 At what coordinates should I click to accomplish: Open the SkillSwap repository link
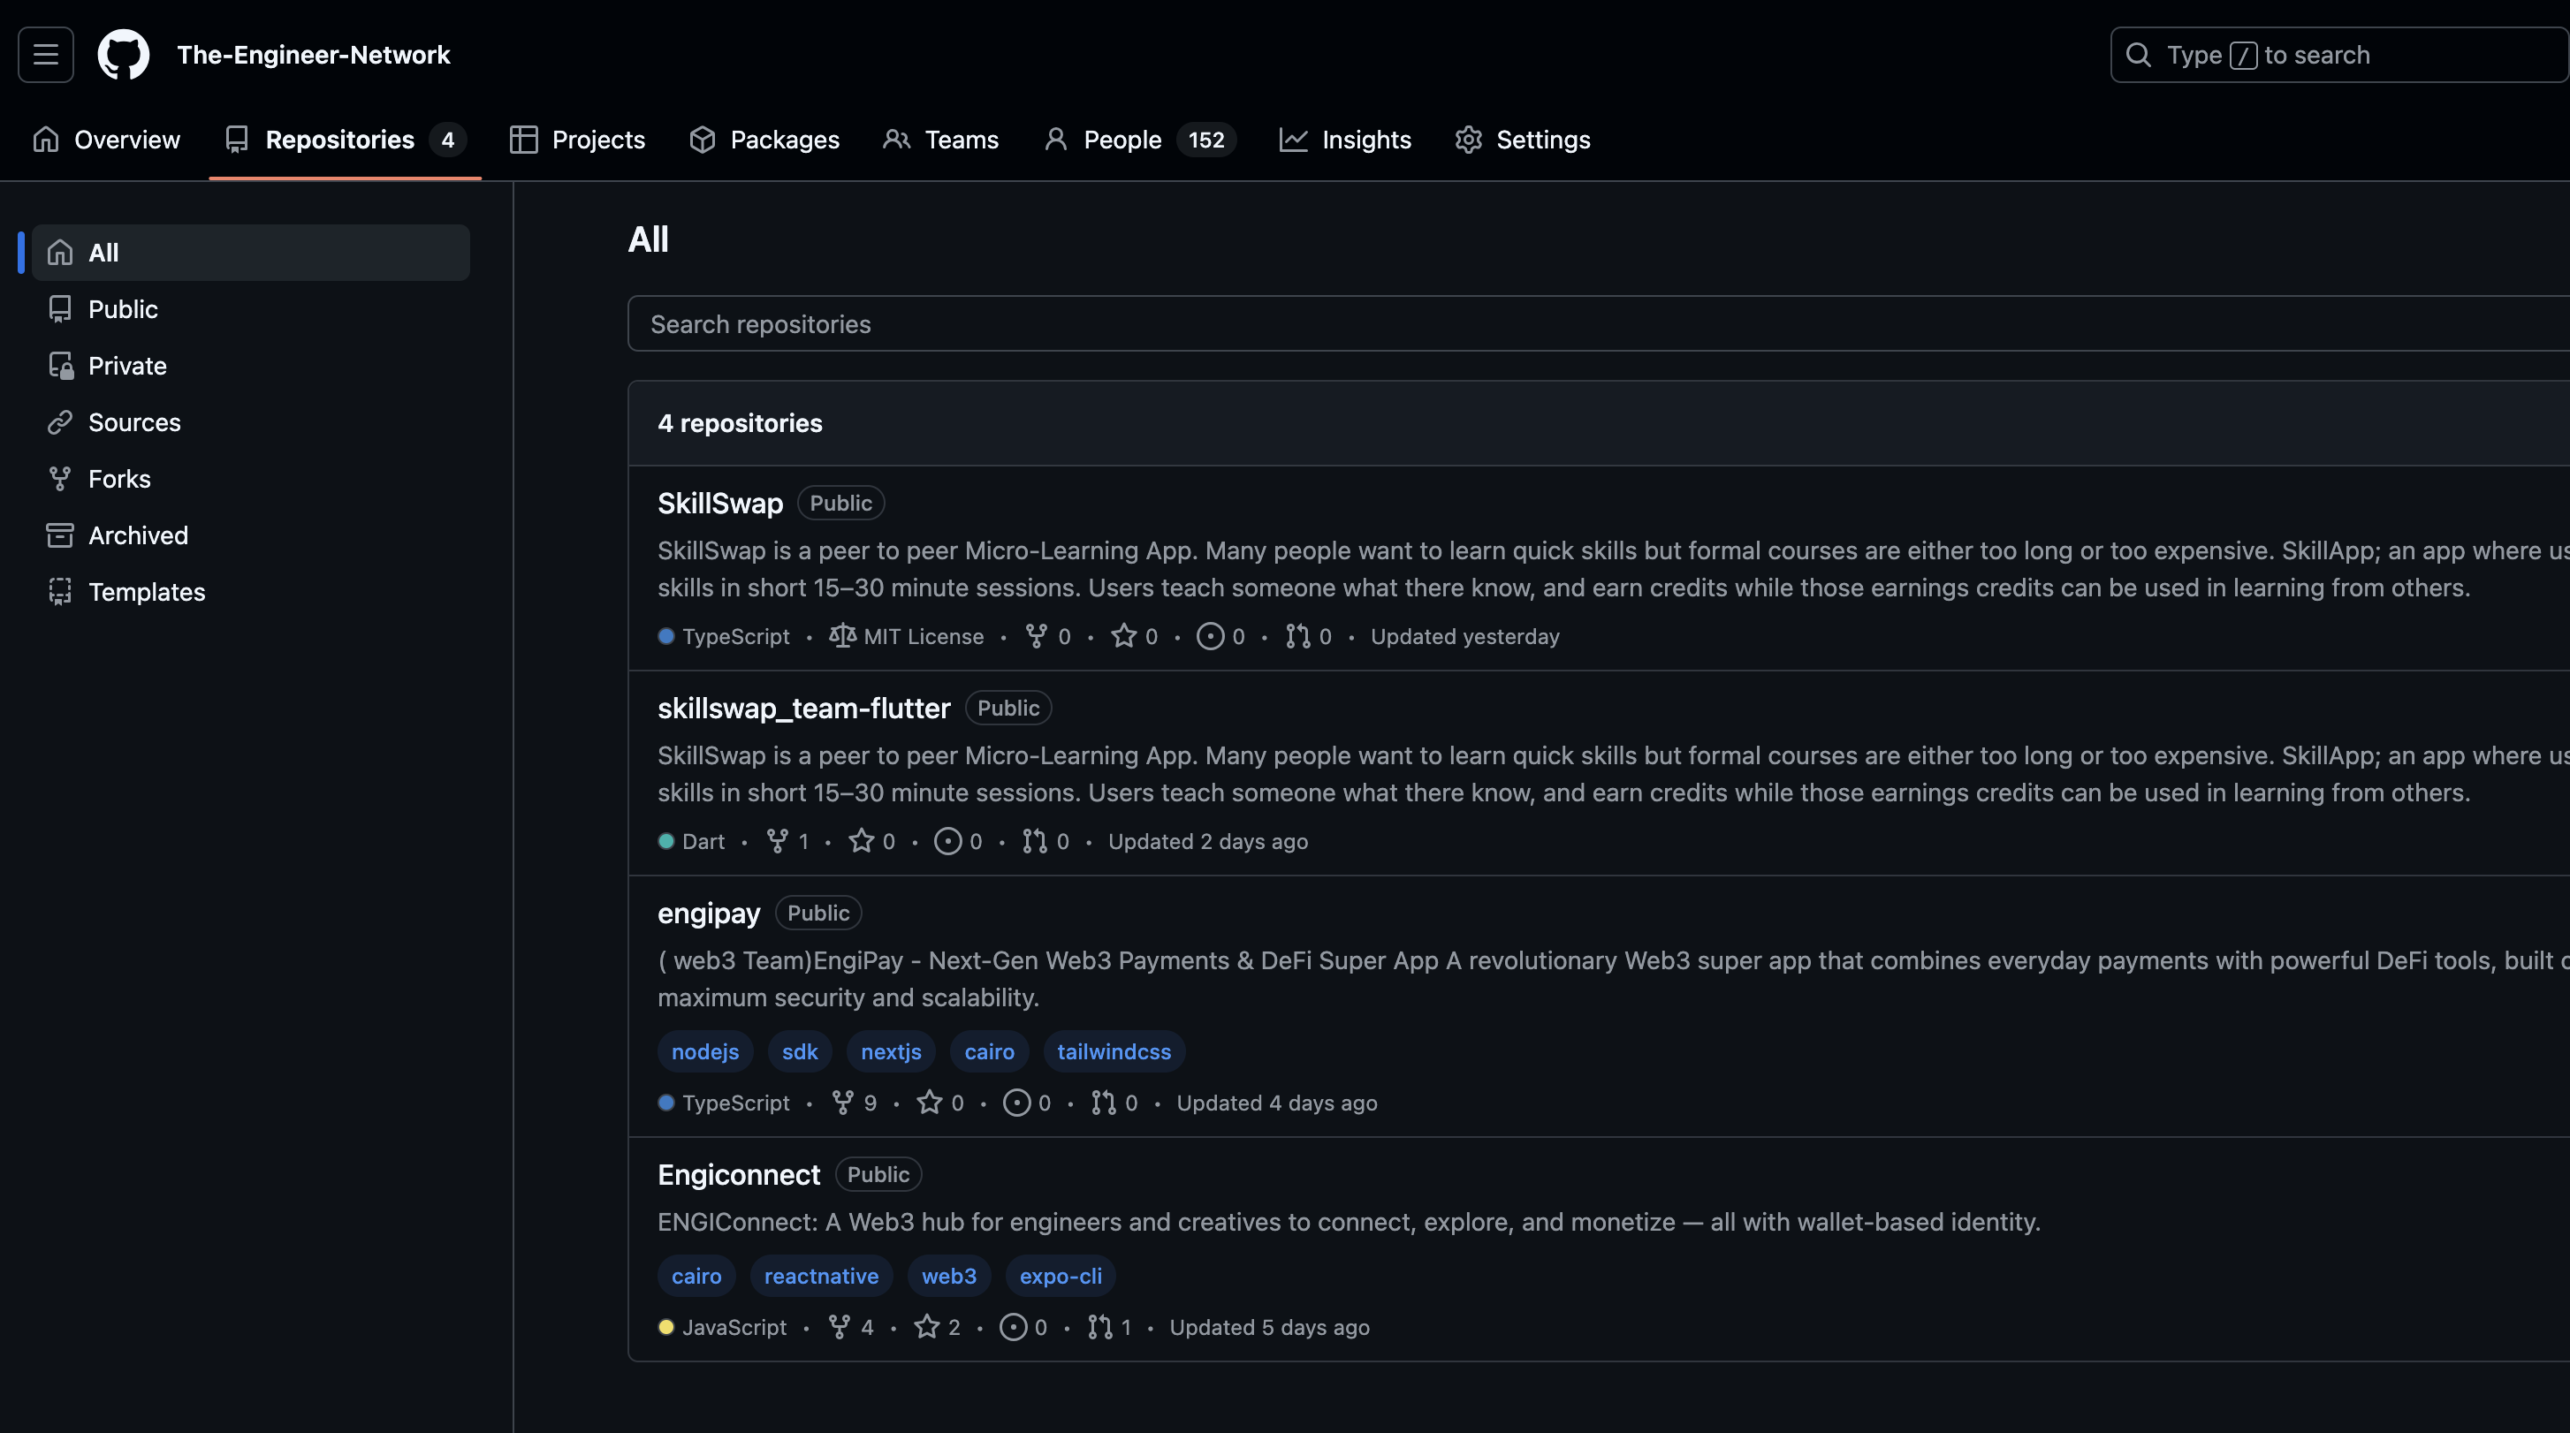(719, 503)
